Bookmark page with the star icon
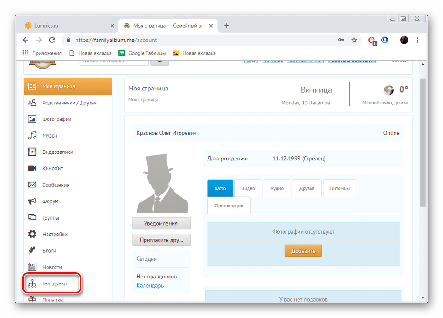The image size is (443, 318). pos(354,40)
